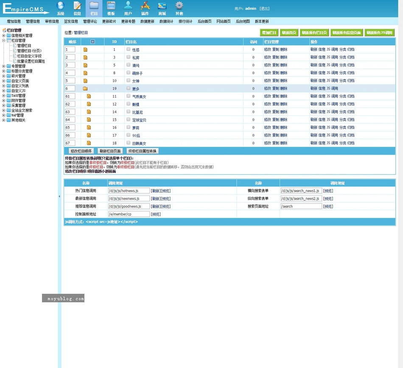Collapse the expanded 栏目管理 tree node minus sign
Screen dimensions: 403x368
click(3, 40)
